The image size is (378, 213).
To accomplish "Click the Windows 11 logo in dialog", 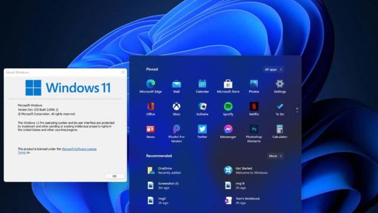I will click(x=68, y=88).
